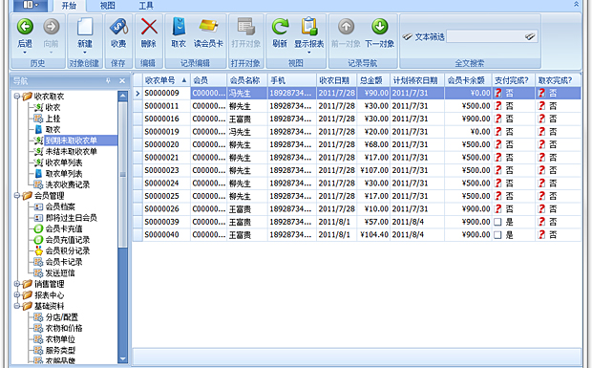Sort by 收衣日期 column header
592x368 pixels.
point(336,80)
